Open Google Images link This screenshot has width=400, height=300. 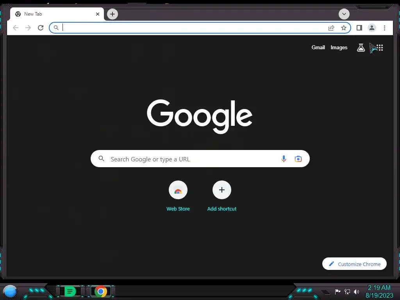[339, 47]
